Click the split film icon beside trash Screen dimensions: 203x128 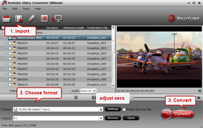94,97
